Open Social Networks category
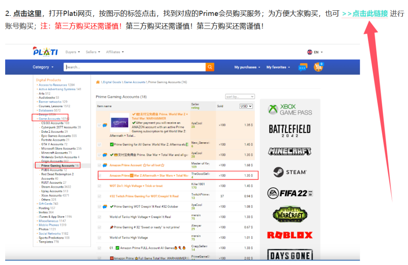Screen dimensions: 408x265 click(50, 234)
